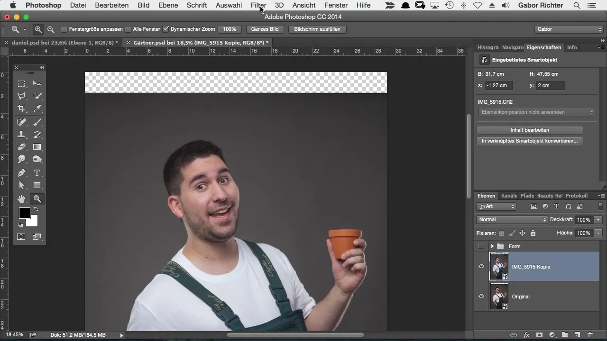Viewport: 607px width, 341px height.
Task: Open the Filter menu
Action: pyautogui.click(x=258, y=5)
